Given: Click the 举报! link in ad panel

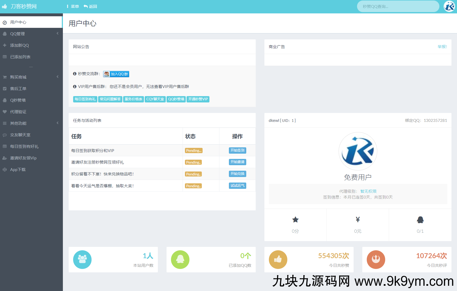Looking at the screenshot, I should point(442,47).
